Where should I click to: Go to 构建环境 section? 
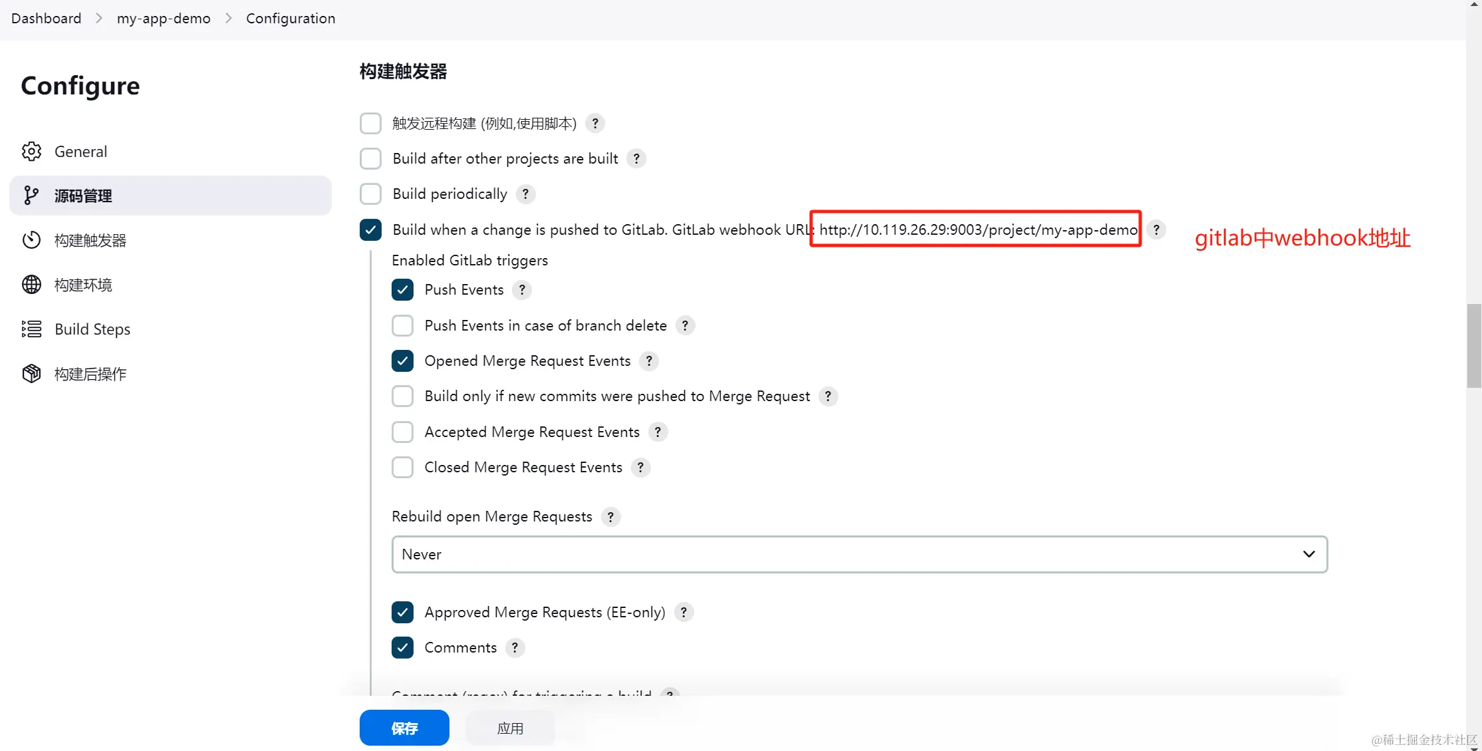pyautogui.click(x=170, y=285)
